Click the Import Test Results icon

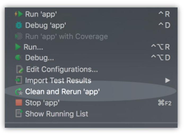(19, 80)
